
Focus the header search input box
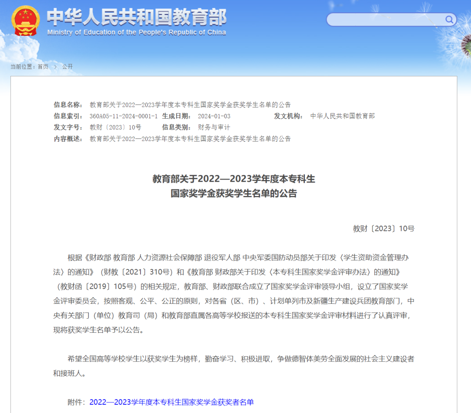coord(386,20)
